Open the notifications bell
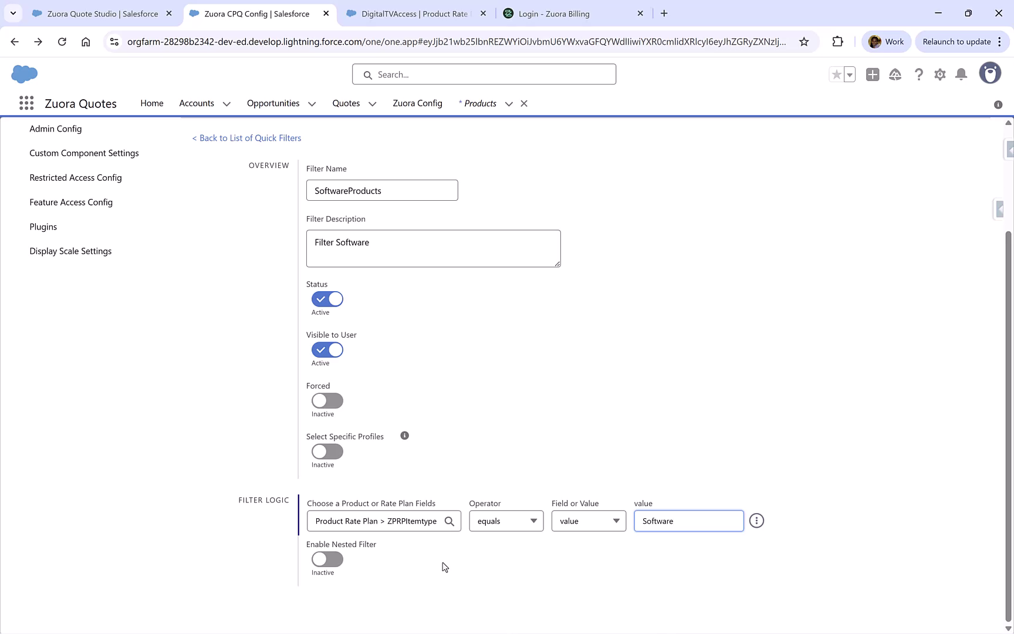The height and width of the screenshot is (634, 1014). pos(961,75)
